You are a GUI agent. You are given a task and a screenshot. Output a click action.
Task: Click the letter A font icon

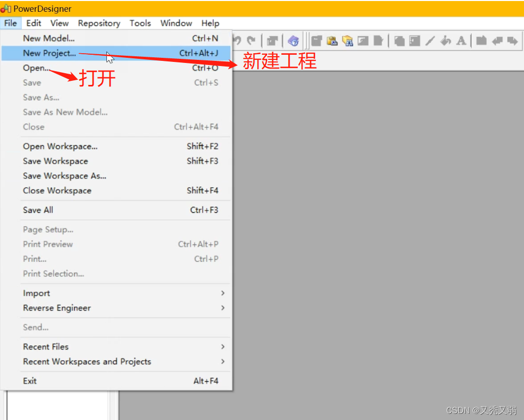[461, 41]
